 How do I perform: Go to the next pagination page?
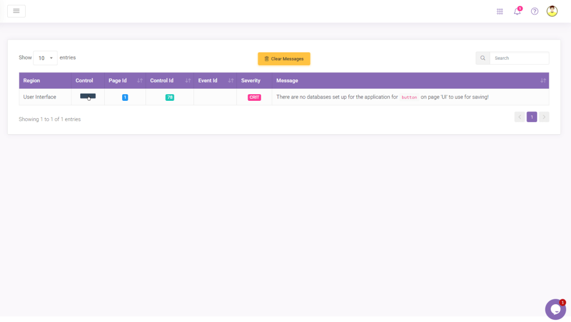[x=544, y=117]
